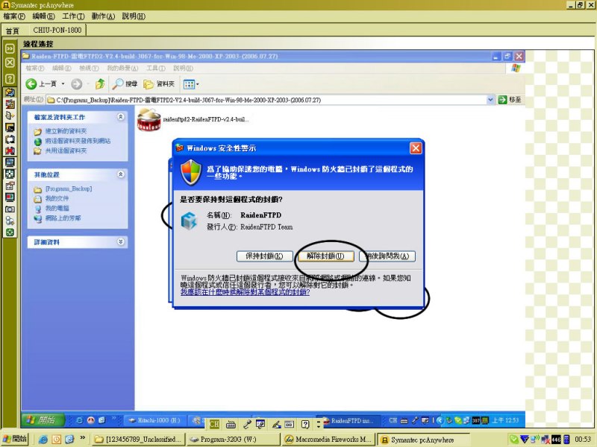Click the camera snapshot icon in pcAnywhere sidebar

(10, 209)
